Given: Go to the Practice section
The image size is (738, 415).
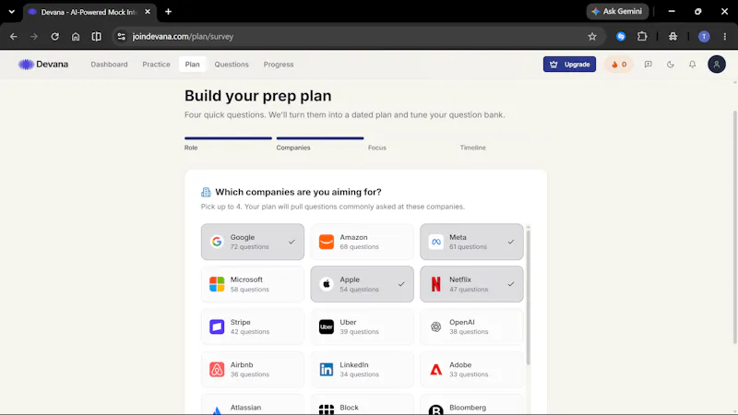Looking at the screenshot, I should tap(156, 65).
